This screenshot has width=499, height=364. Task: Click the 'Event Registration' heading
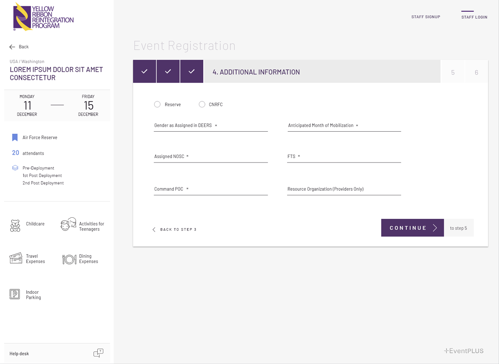tap(184, 45)
